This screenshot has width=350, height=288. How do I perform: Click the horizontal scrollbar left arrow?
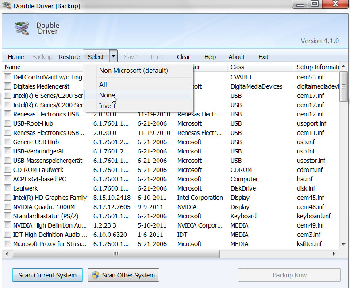[7, 254]
